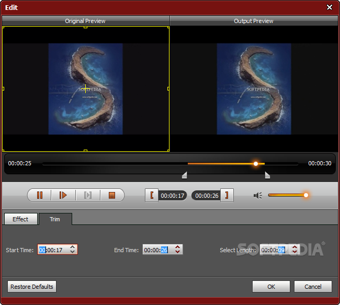This screenshot has height=305, width=340.
Task: Click the current time 00:00:25 label
Action: (x=20, y=163)
